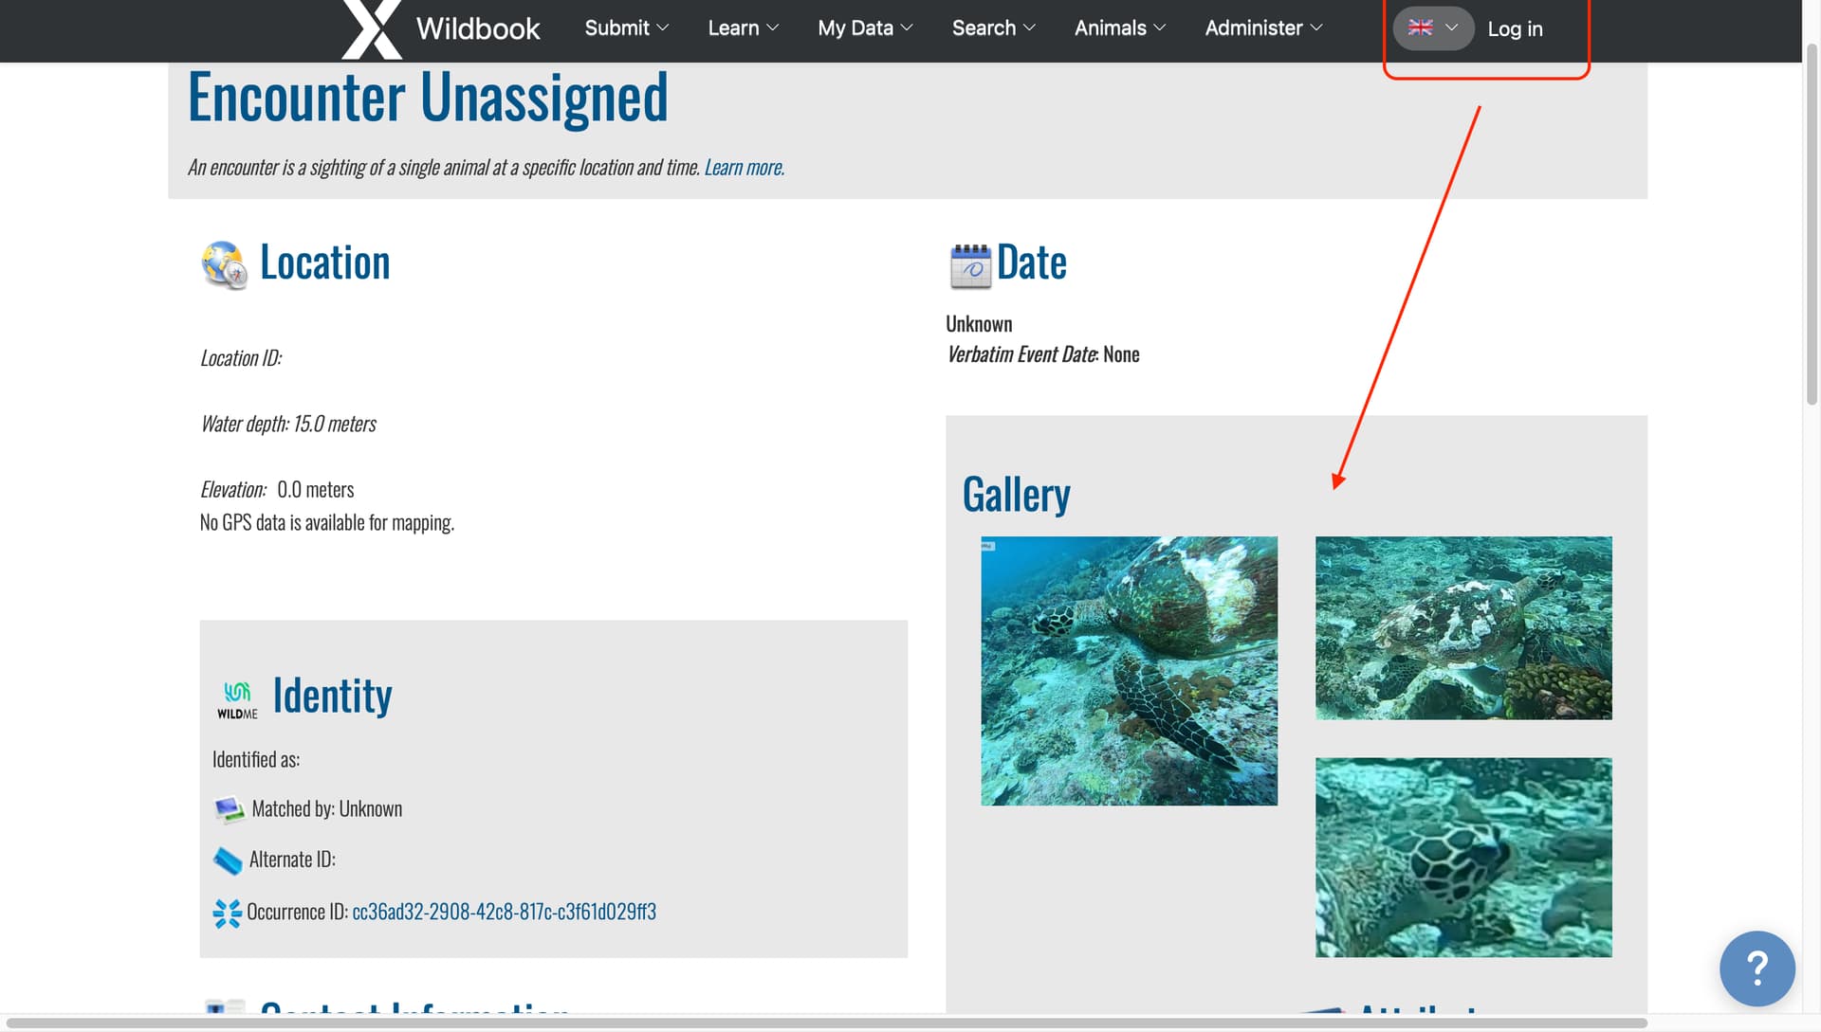
Task: Open the Occurrence ID cc36ad32 link
Action: [504, 912]
